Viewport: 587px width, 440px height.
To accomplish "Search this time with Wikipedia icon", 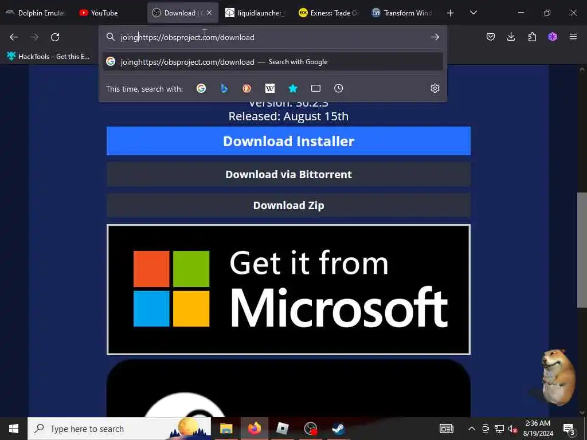I will coord(269,88).
